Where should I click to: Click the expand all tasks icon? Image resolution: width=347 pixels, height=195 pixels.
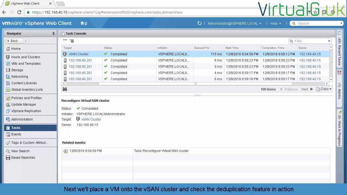click(72, 41)
